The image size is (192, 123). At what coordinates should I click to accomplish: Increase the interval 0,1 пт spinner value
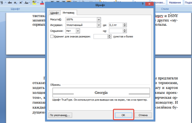click(x=125, y=24)
